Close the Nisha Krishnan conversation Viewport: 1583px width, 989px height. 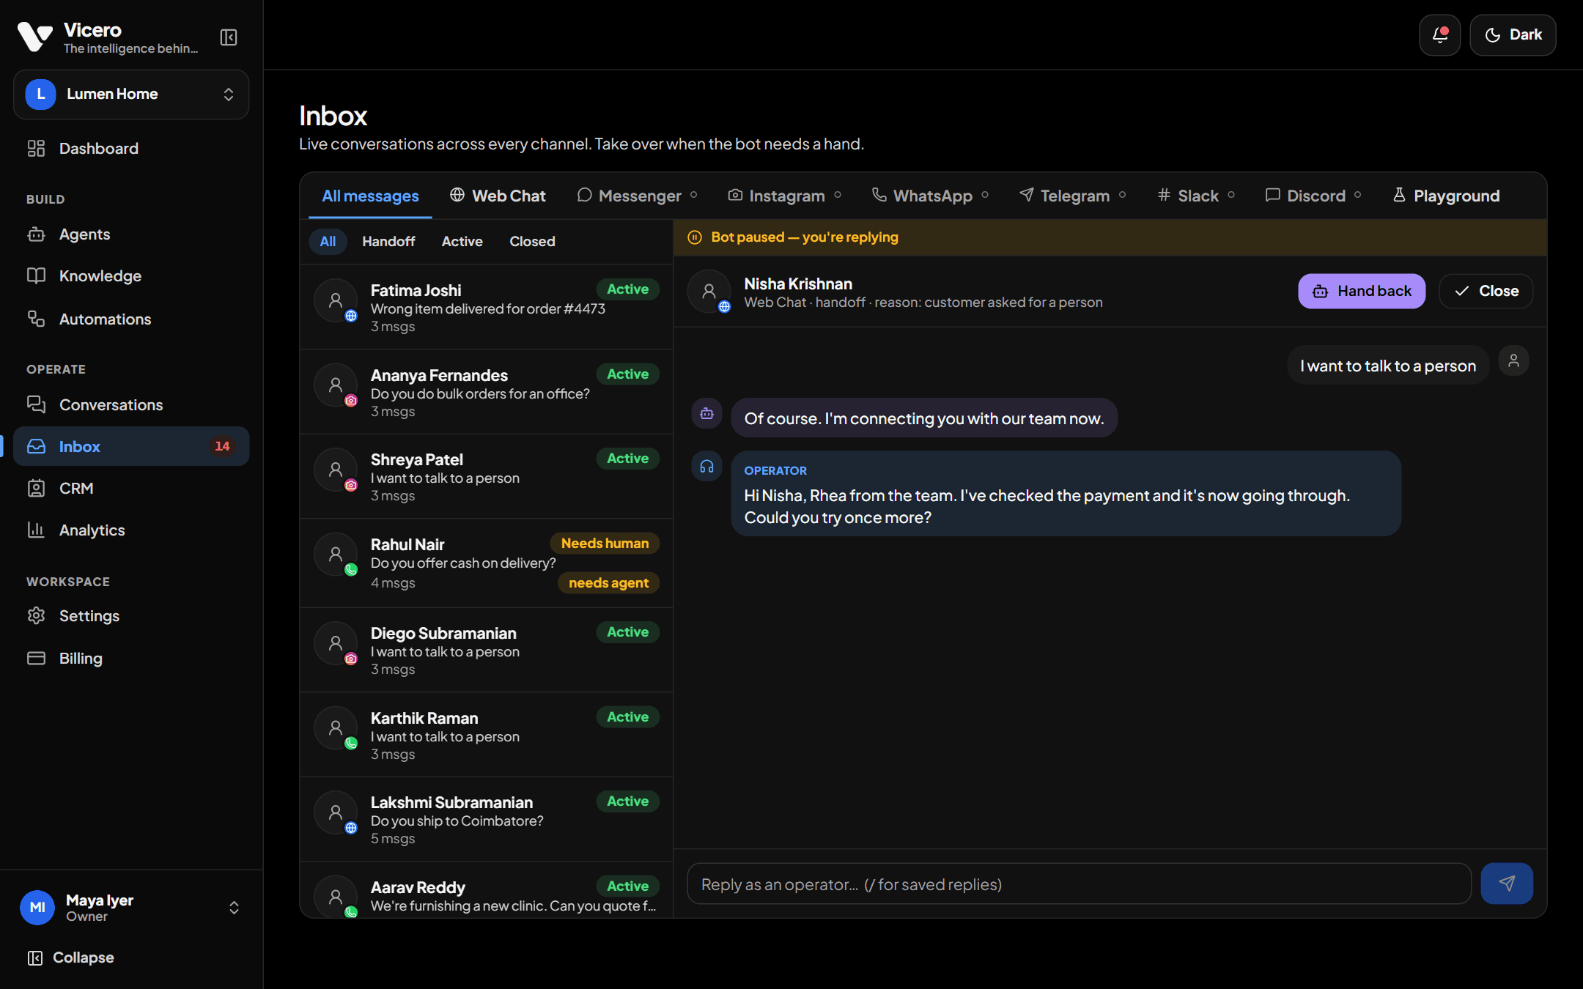point(1486,292)
